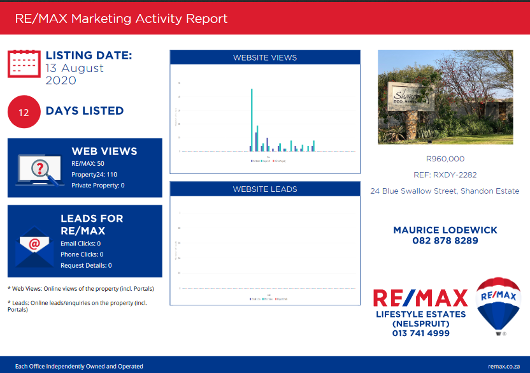Image resolution: width=530 pixels, height=373 pixels.
Task: Select the MAURICE LODEWICK agent name
Action: (x=445, y=230)
